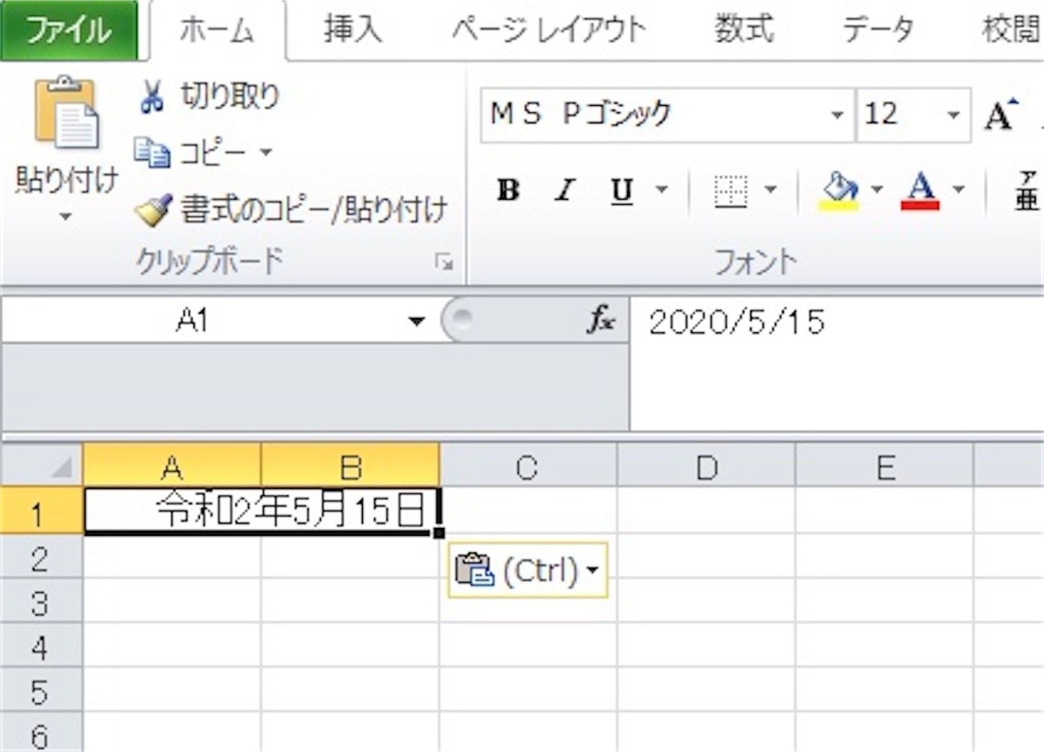The image size is (1044, 752).
Task: Select cell A1 containing 令和2年5月15日
Action: 262,510
